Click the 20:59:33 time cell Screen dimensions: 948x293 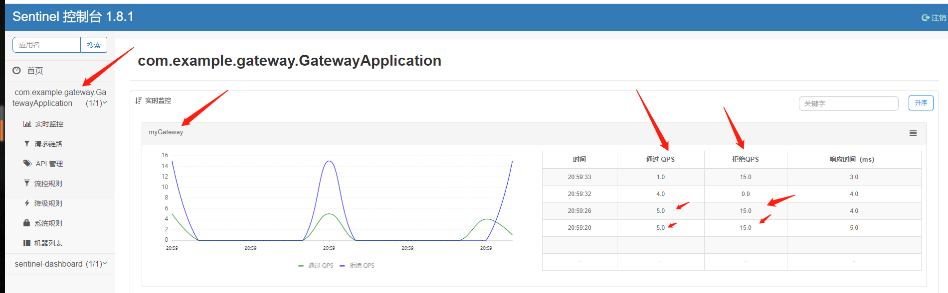pos(579,177)
